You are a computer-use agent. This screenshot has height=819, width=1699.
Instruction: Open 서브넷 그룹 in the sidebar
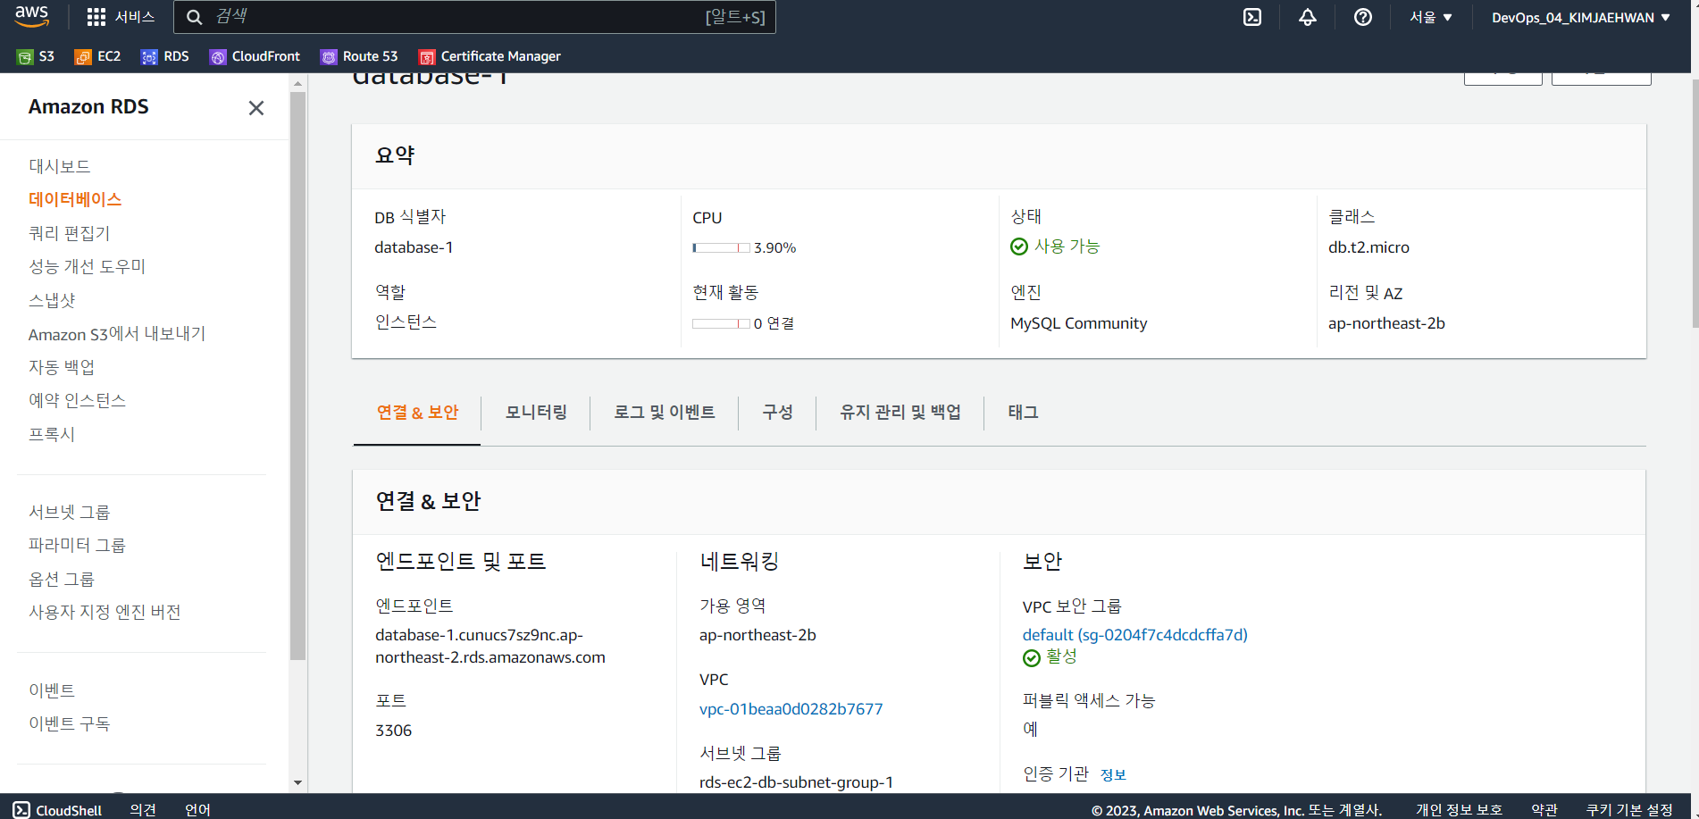click(70, 512)
